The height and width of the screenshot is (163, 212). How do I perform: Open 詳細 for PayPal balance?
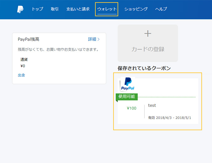[94, 39]
